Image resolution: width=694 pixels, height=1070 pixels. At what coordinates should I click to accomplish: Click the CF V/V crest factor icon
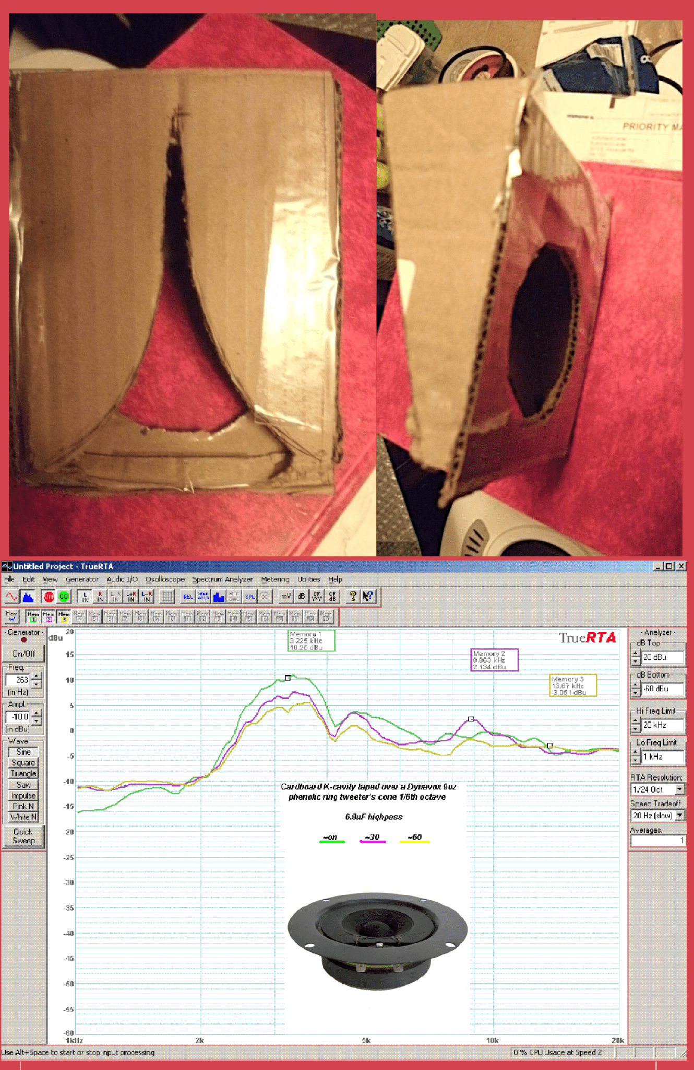click(317, 596)
